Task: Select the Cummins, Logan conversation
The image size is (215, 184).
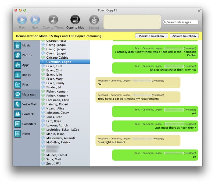Action: 65,62
